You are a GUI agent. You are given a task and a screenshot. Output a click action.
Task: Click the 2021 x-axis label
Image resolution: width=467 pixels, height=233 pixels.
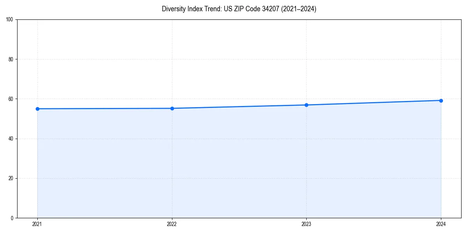point(37,224)
